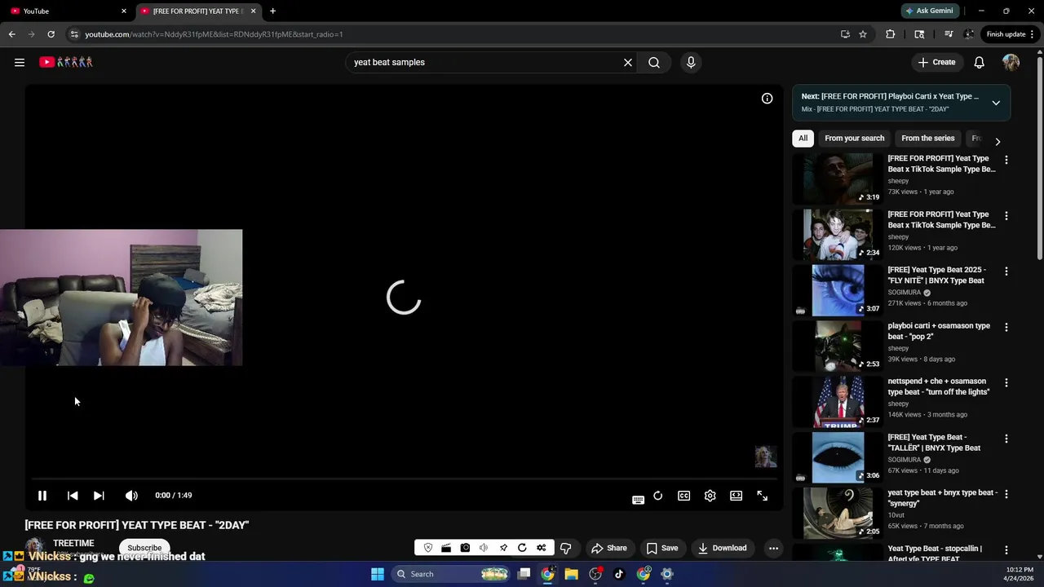
Task: Open options menu for synergy video
Action: point(1006,495)
